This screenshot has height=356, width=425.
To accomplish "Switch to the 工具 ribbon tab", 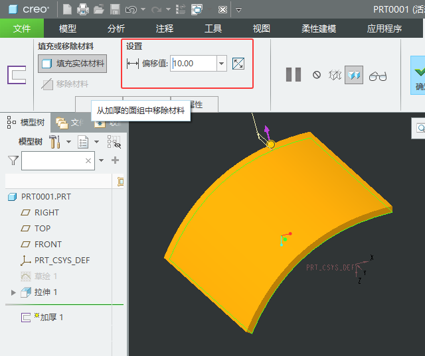I will pyautogui.click(x=213, y=29).
